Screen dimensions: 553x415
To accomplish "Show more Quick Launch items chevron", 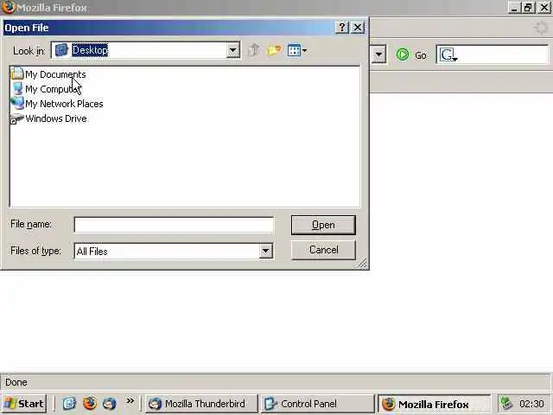I will tap(130, 400).
